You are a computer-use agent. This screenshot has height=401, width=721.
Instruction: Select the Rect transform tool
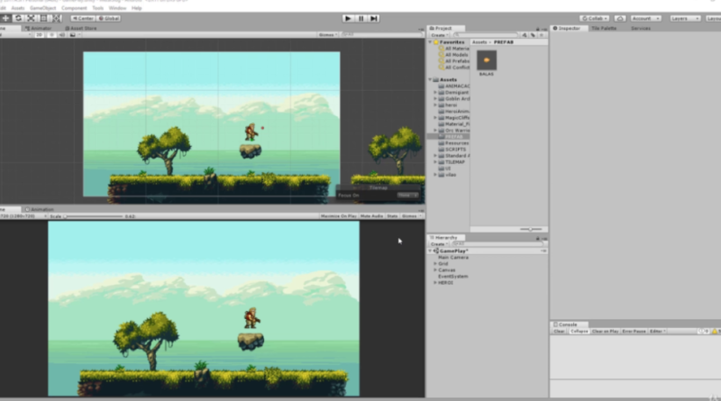coord(43,18)
